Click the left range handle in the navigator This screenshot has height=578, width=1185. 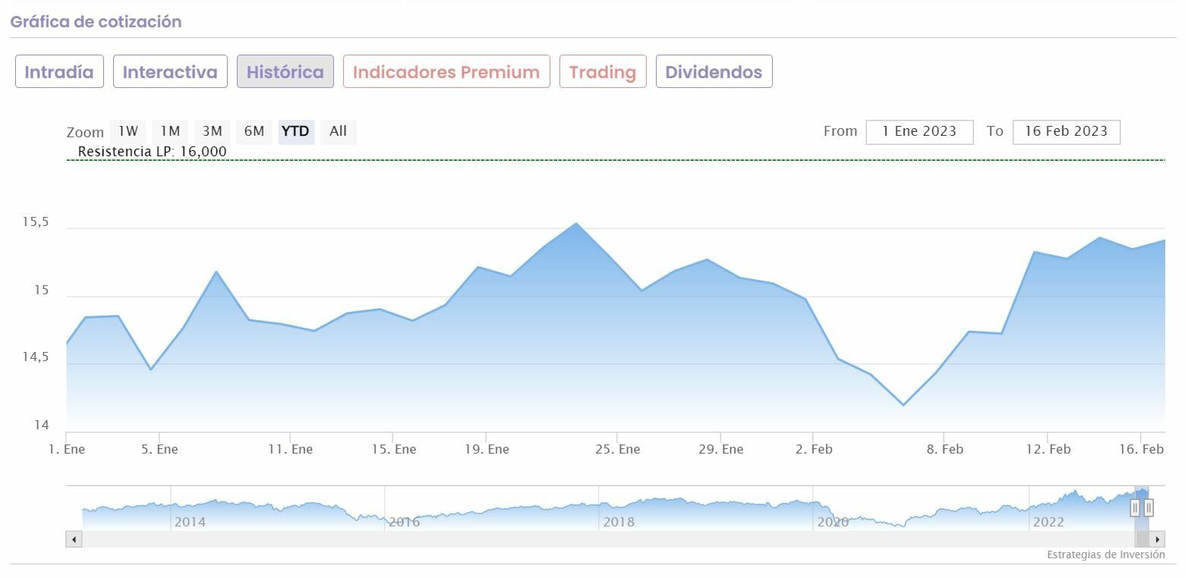pyautogui.click(x=1135, y=507)
